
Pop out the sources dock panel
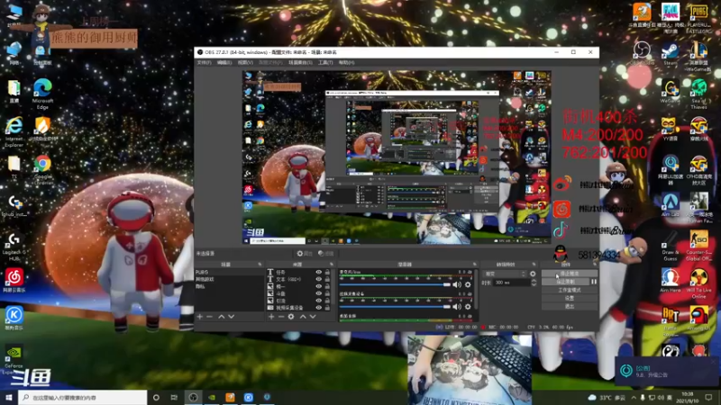(331, 265)
